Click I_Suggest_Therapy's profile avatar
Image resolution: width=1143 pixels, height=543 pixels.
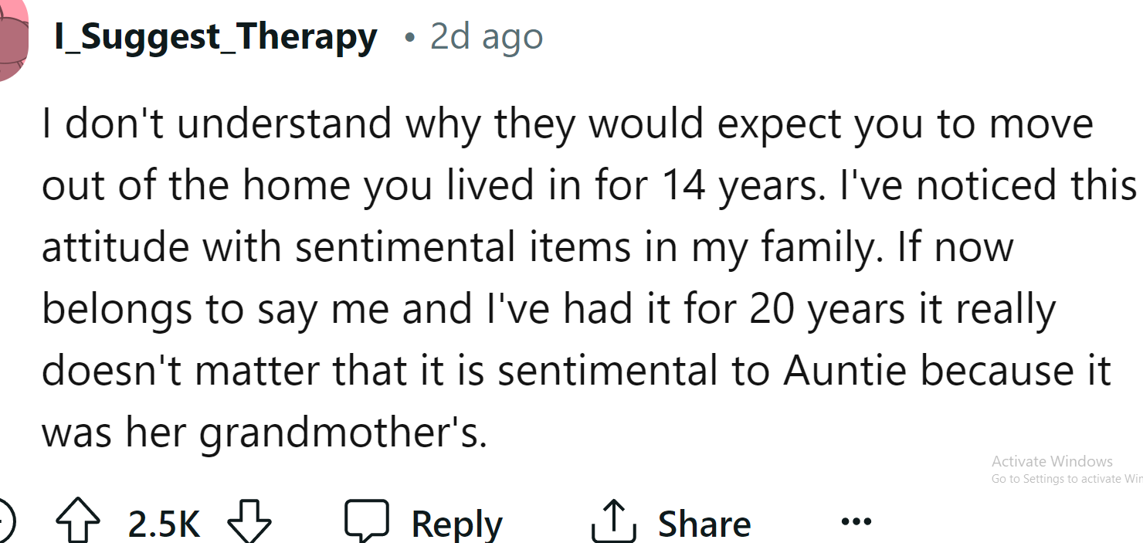pos(12,35)
